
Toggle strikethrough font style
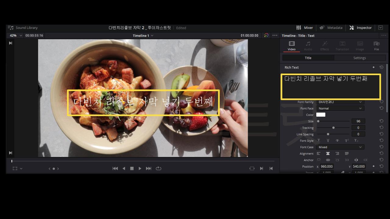click(337, 141)
